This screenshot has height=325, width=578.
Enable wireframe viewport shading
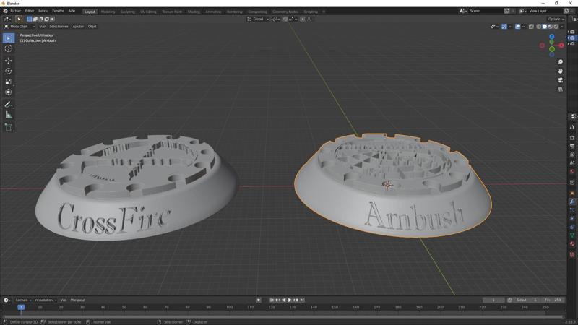coord(539,27)
